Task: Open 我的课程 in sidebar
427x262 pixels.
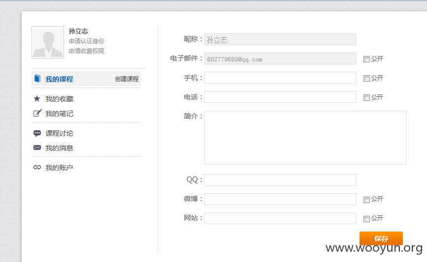Action: coord(59,79)
